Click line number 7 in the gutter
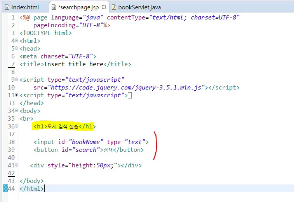The height and width of the screenshot is (202, 294). pyautogui.click(x=13, y=64)
